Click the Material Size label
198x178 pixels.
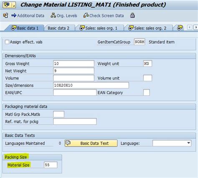point(18,165)
